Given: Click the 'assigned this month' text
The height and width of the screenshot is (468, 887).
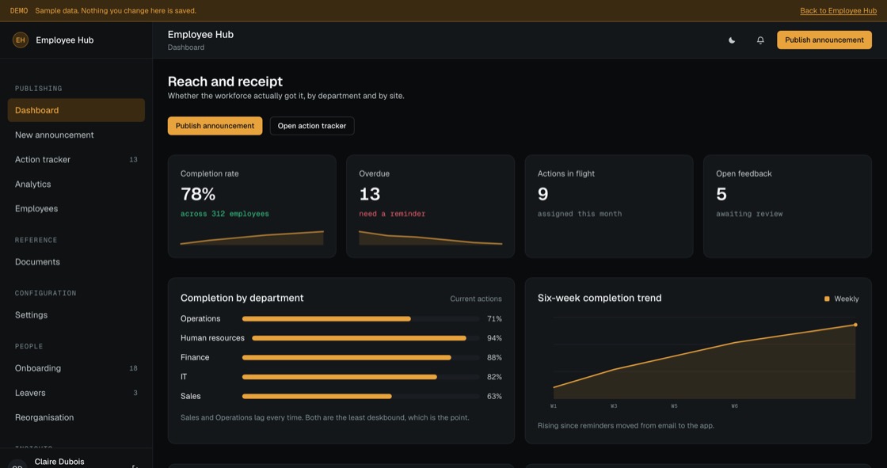Looking at the screenshot, I should point(580,214).
